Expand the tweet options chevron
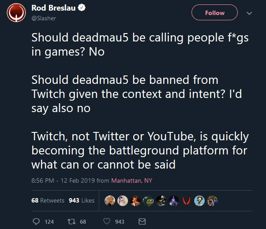 click(249, 13)
